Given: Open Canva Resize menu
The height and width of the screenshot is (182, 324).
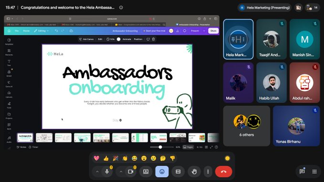Looking at the screenshot, I should click(26, 31).
